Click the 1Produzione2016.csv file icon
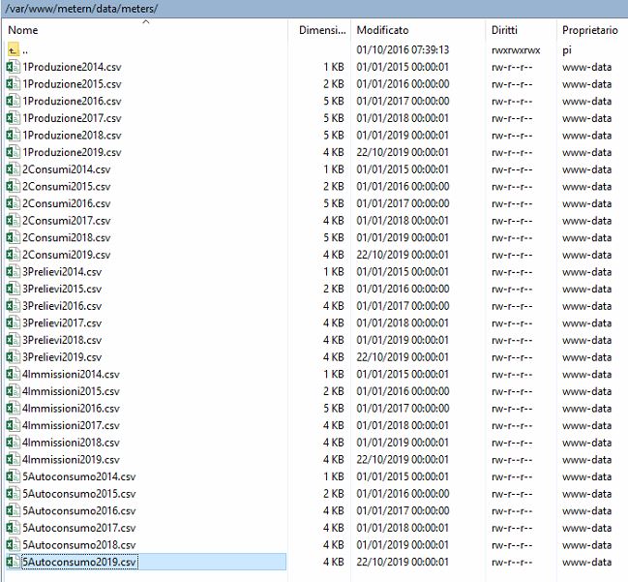This screenshot has height=582, width=628. [x=14, y=101]
